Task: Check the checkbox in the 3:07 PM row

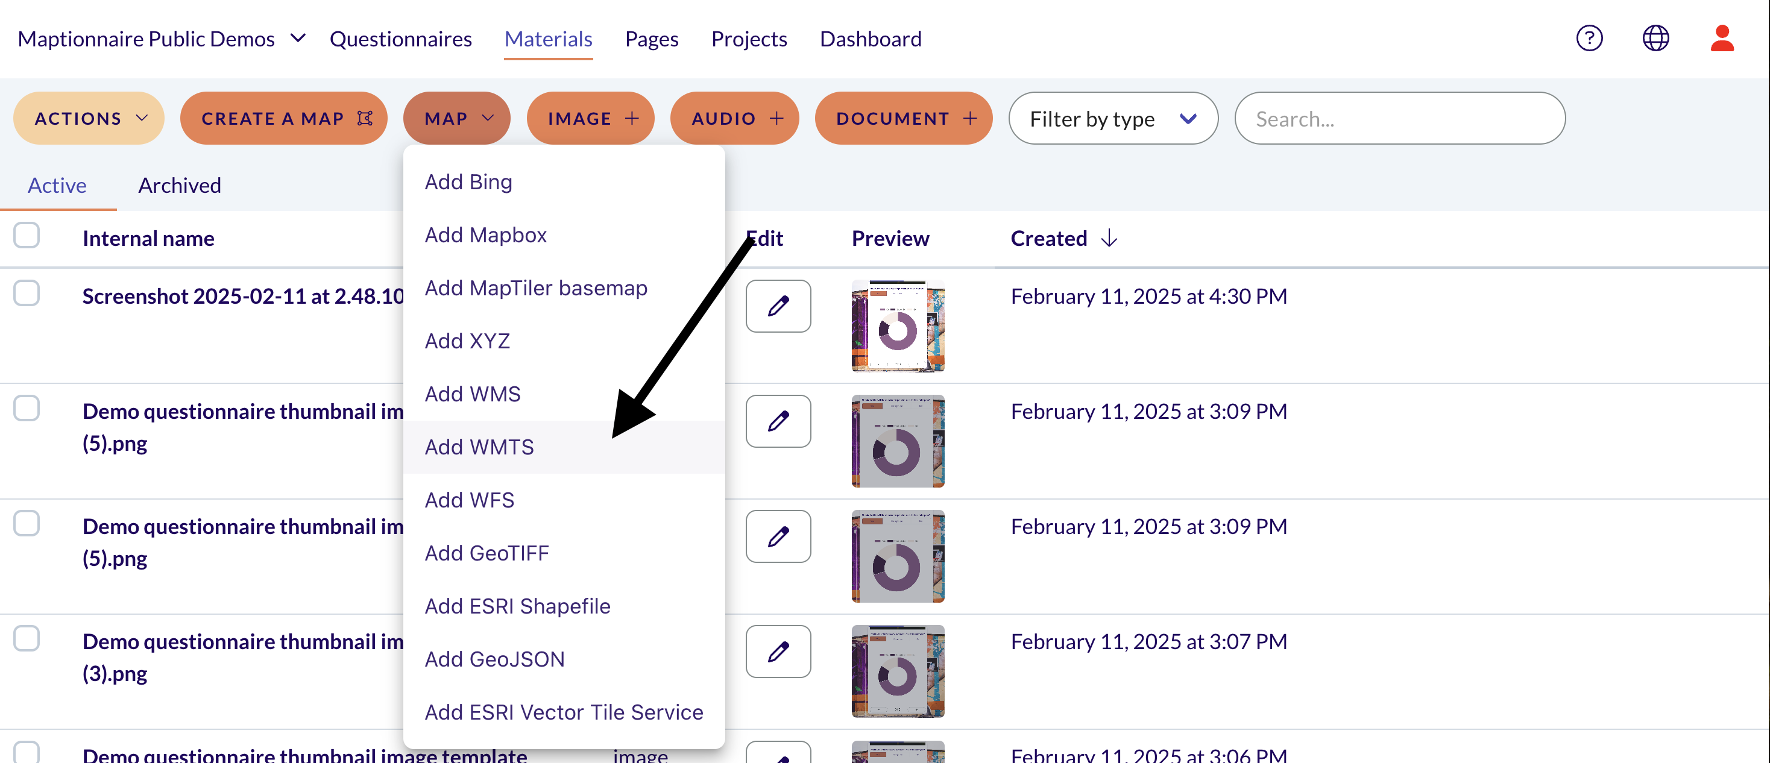Action: [27, 639]
